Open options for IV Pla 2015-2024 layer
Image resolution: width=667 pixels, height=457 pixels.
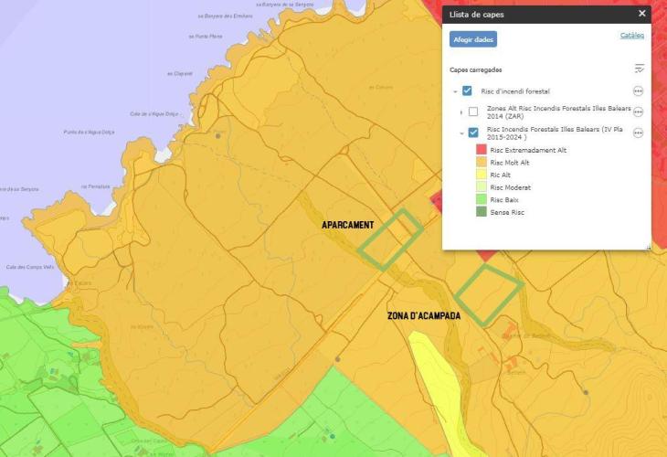(x=638, y=133)
